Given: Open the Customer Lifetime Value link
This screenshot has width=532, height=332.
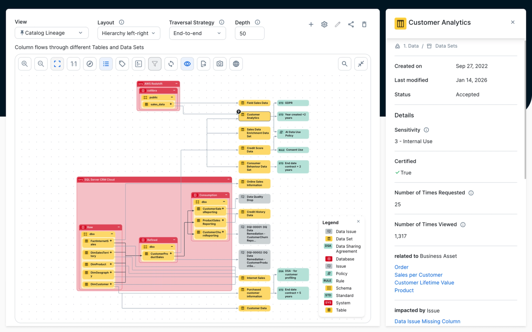Looking at the screenshot, I should 424,283.
